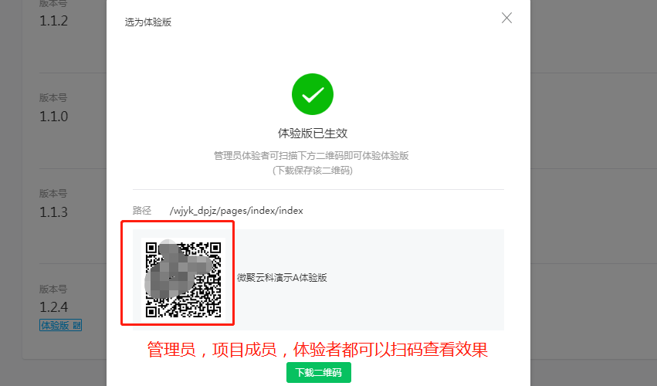Select version 1.1.3 in the list
Screen dimensions: 657x386
pyautogui.click(x=53, y=212)
